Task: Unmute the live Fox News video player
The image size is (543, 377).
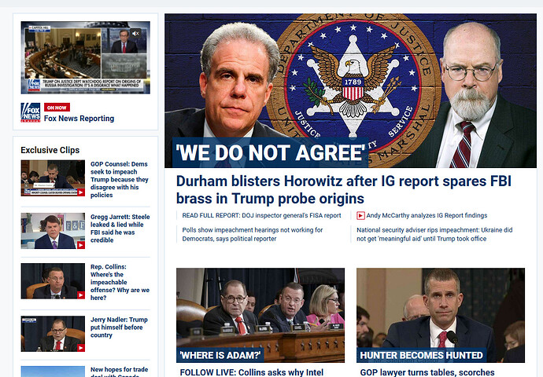Action: (135, 33)
